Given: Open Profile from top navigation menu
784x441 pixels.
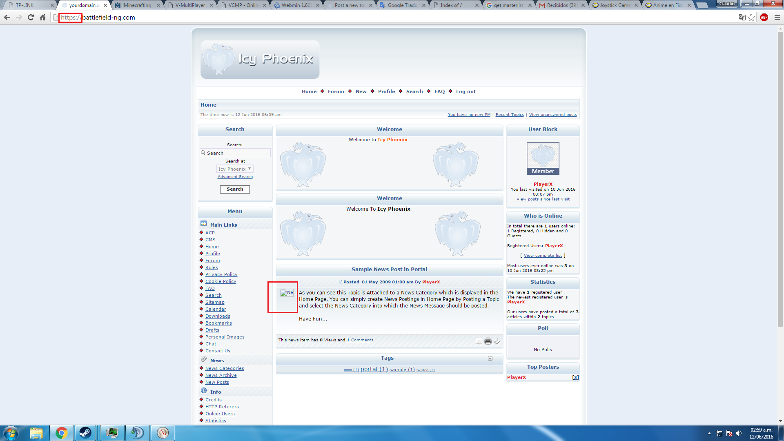Looking at the screenshot, I should (x=386, y=91).
